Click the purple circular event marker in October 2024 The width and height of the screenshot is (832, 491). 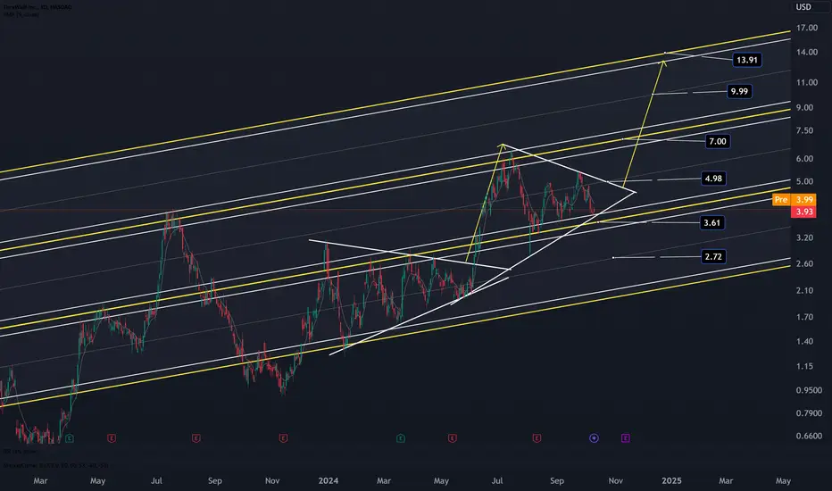[594, 438]
